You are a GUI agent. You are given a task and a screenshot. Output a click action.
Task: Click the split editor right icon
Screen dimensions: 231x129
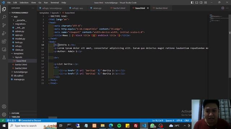[x=223, y=8]
